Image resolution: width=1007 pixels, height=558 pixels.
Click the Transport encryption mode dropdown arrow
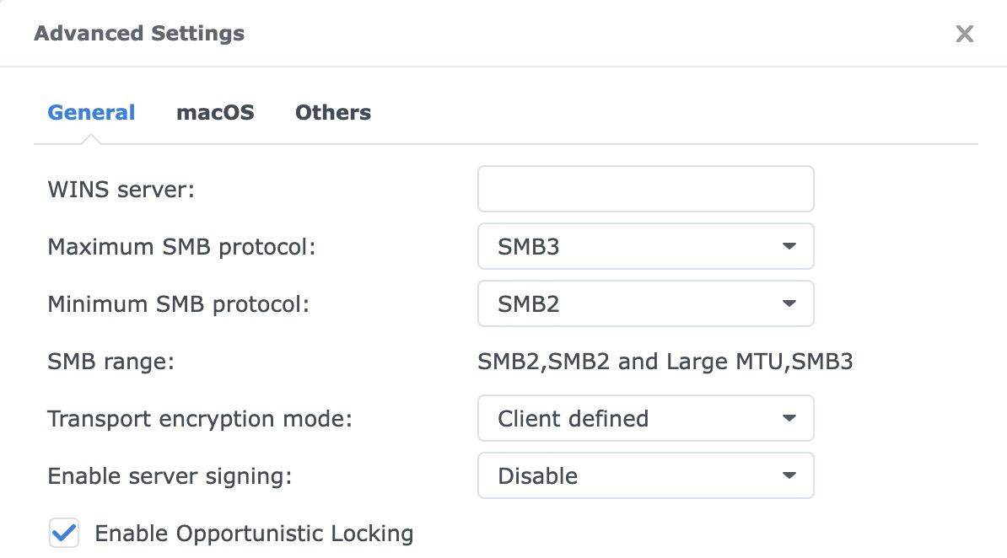coord(789,418)
